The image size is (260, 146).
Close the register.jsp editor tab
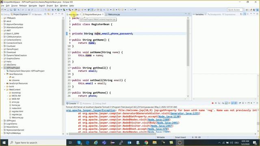pyautogui.click(x=80, y=15)
